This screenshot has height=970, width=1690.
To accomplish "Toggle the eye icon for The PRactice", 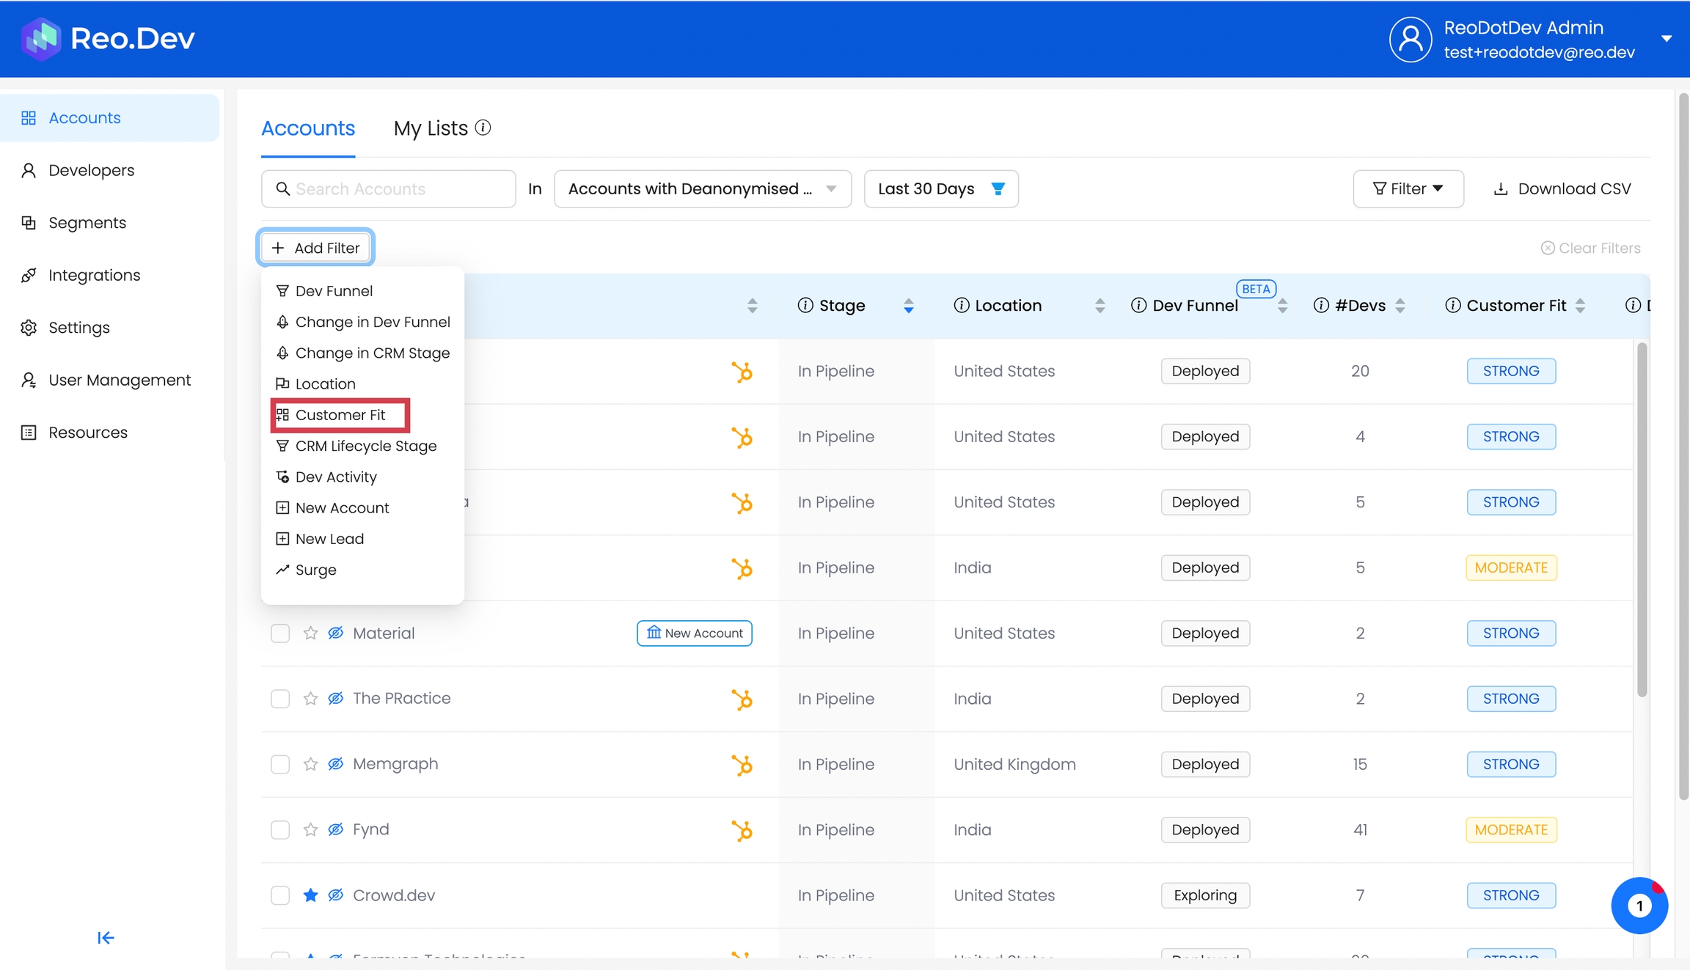I will (336, 699).
